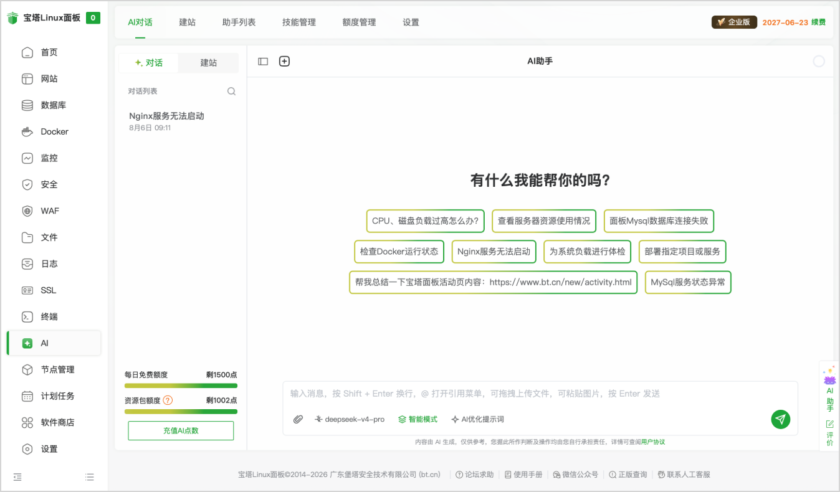Switch to 额度管理 tab

click(x=359, y=22)
